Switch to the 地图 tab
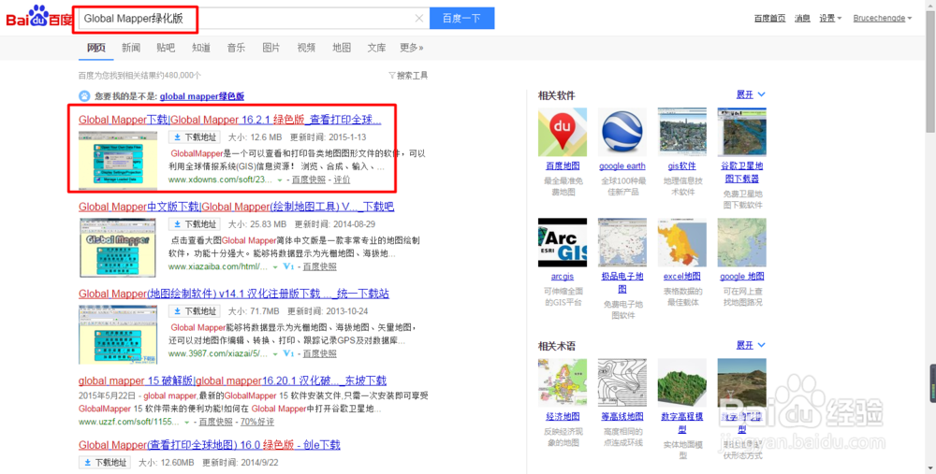Screen dimensions: 936x474 pos(342,48)
